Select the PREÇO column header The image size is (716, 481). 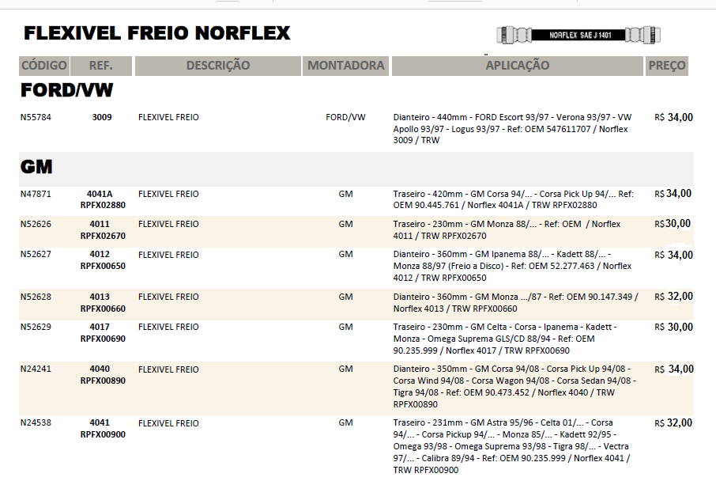click(x=666, y=66)
